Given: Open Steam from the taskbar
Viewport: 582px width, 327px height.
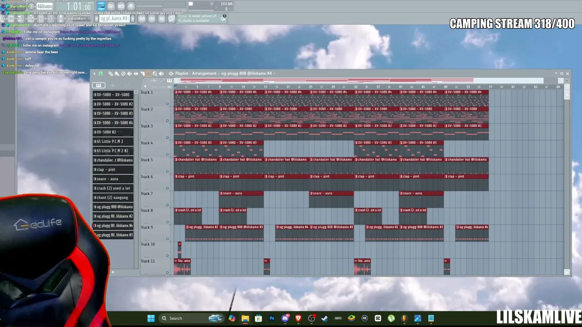Looking at the screenshot, I should coord(325,318).
